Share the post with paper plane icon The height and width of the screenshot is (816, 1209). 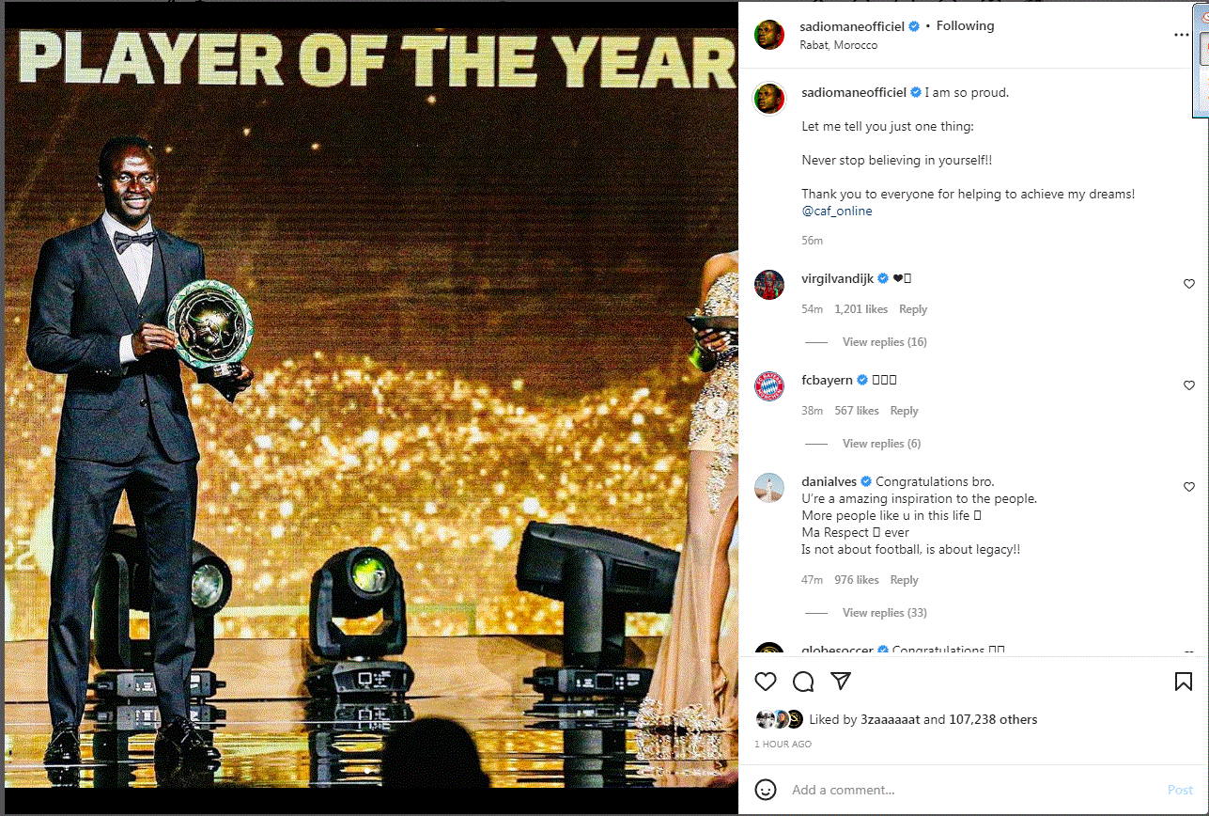pos(841,682)
